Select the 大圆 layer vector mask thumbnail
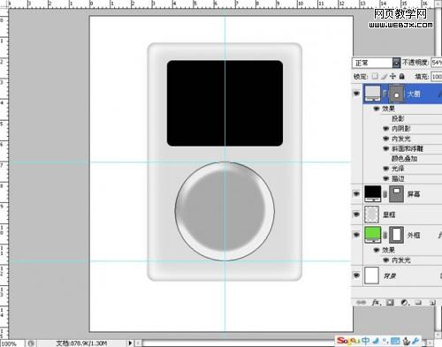Viewport: 442px width, 347px height. tap(397, 94)
